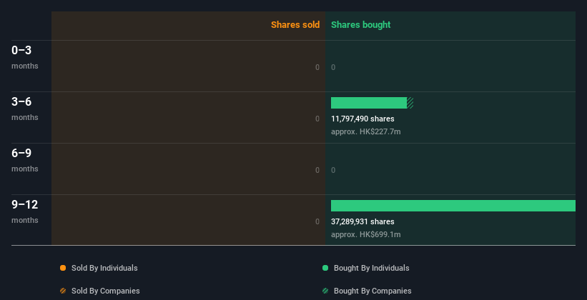Select the approx. HK$699.1m text

pos(366,234)
